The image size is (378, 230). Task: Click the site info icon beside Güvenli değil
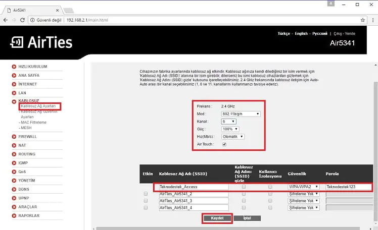[x=32, y=20]
